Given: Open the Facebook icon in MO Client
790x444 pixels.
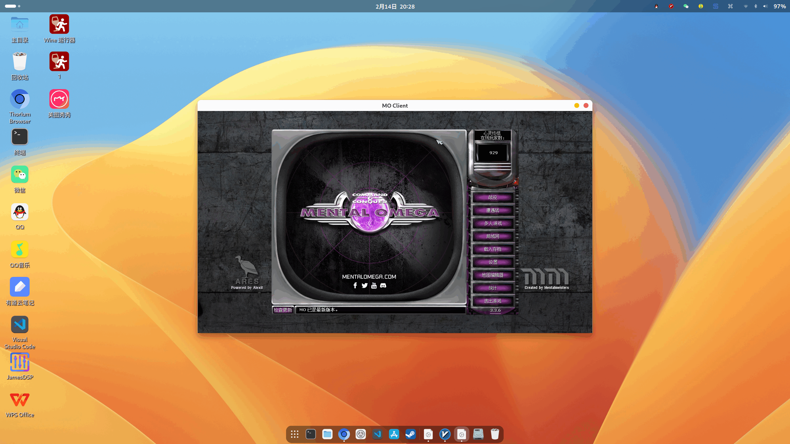Looking at the screenshot, I should tap(355, 286).
